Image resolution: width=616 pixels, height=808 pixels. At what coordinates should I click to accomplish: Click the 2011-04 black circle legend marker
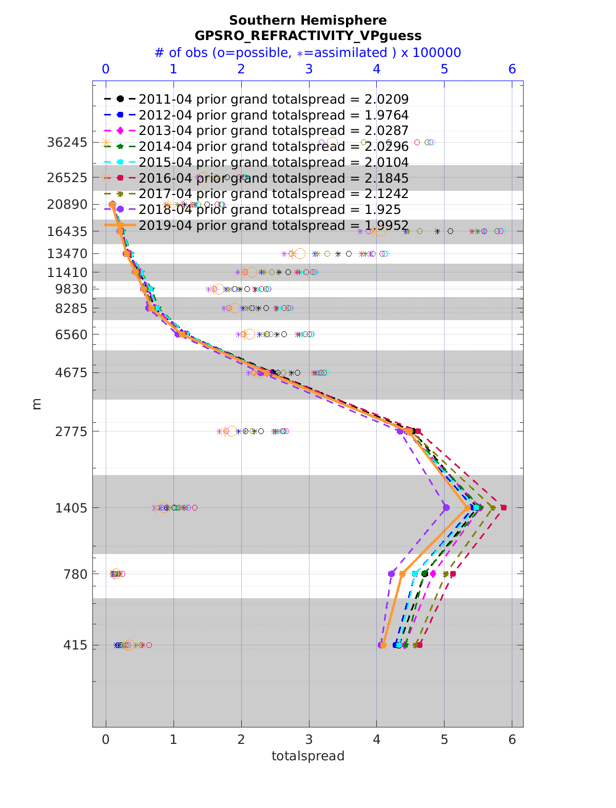click(120, 99)
